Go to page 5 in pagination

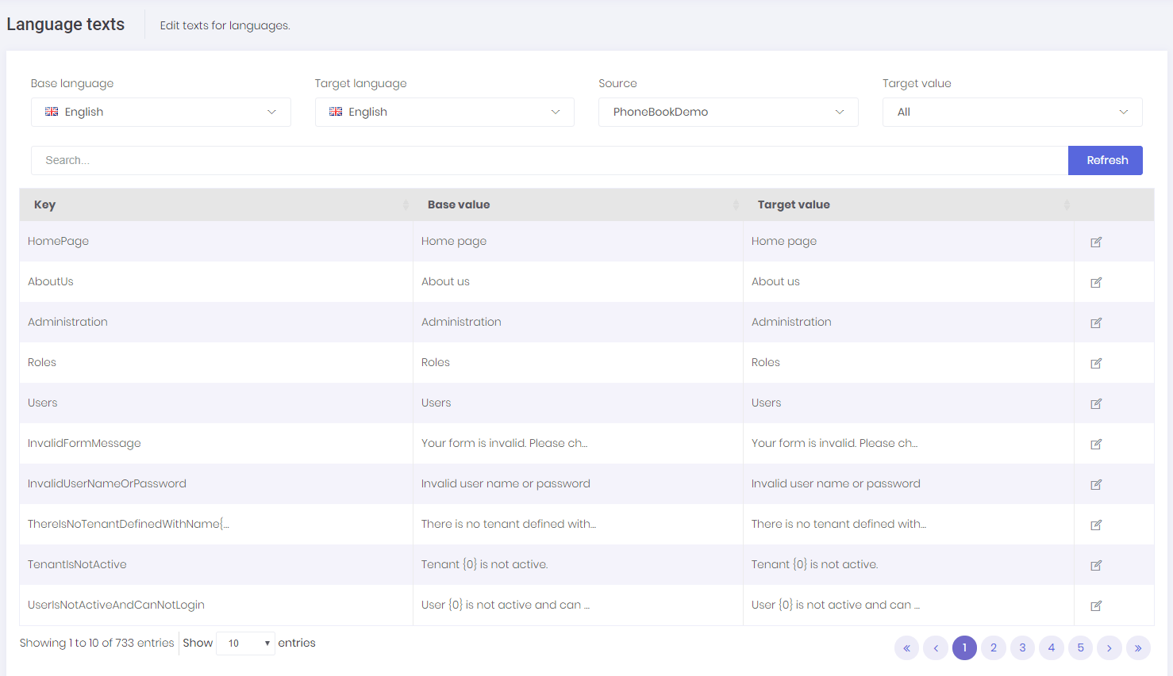click(x=1080, y=647)
